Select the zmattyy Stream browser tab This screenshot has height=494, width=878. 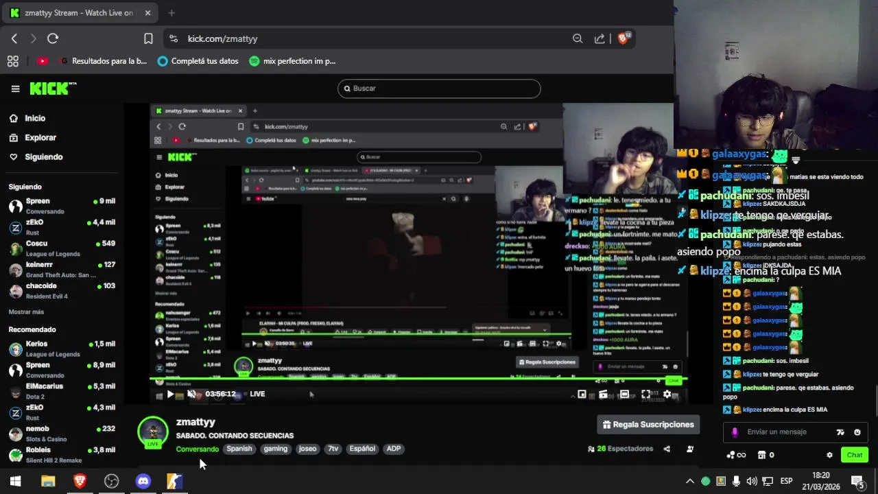pos(80,13)
